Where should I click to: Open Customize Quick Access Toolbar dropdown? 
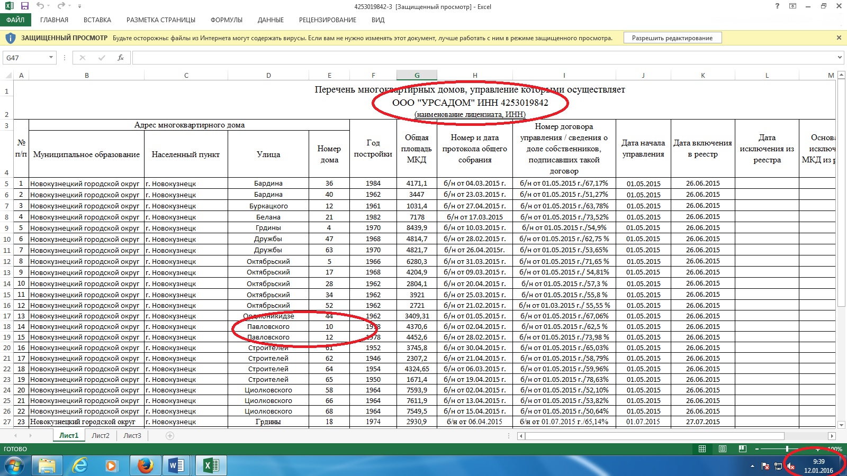click(x=79, y=6)
